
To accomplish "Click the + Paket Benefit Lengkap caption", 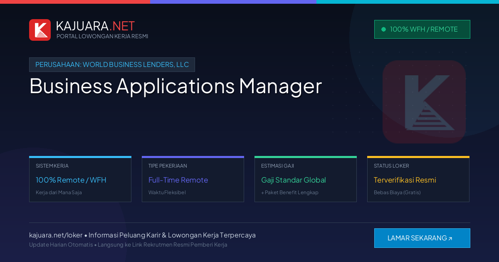I will 290,193.
